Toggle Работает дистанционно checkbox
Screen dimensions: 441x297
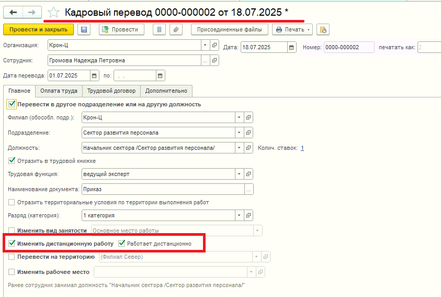(x=121, y=243)
